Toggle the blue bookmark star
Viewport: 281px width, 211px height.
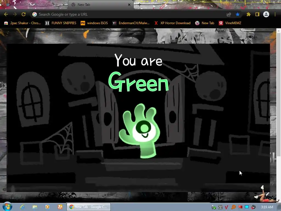tap(238, 14)
